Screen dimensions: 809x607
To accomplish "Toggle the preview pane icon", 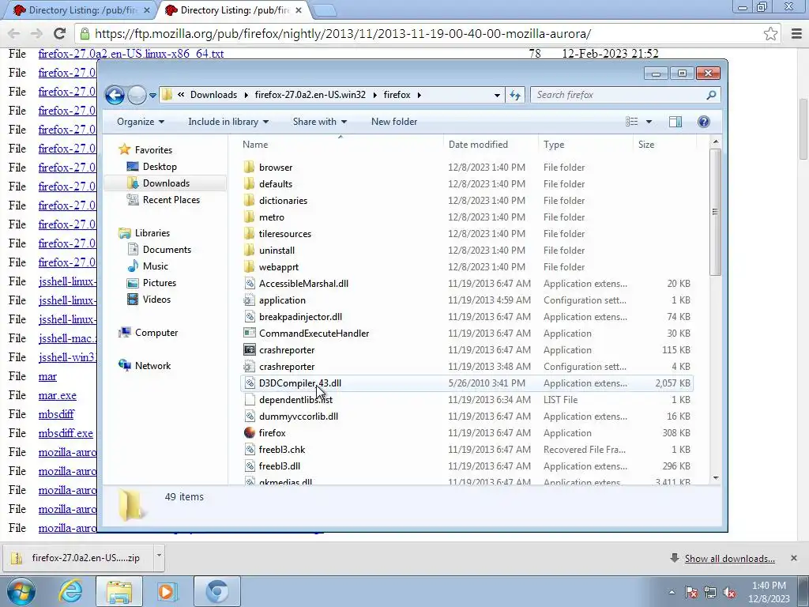I will coord(675,122).
